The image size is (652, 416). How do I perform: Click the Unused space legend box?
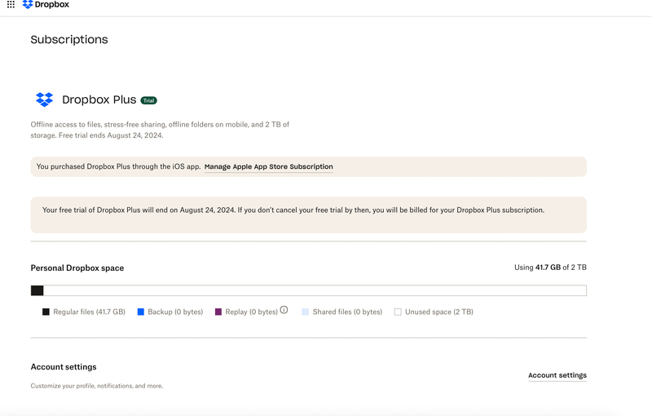point(398,312)
